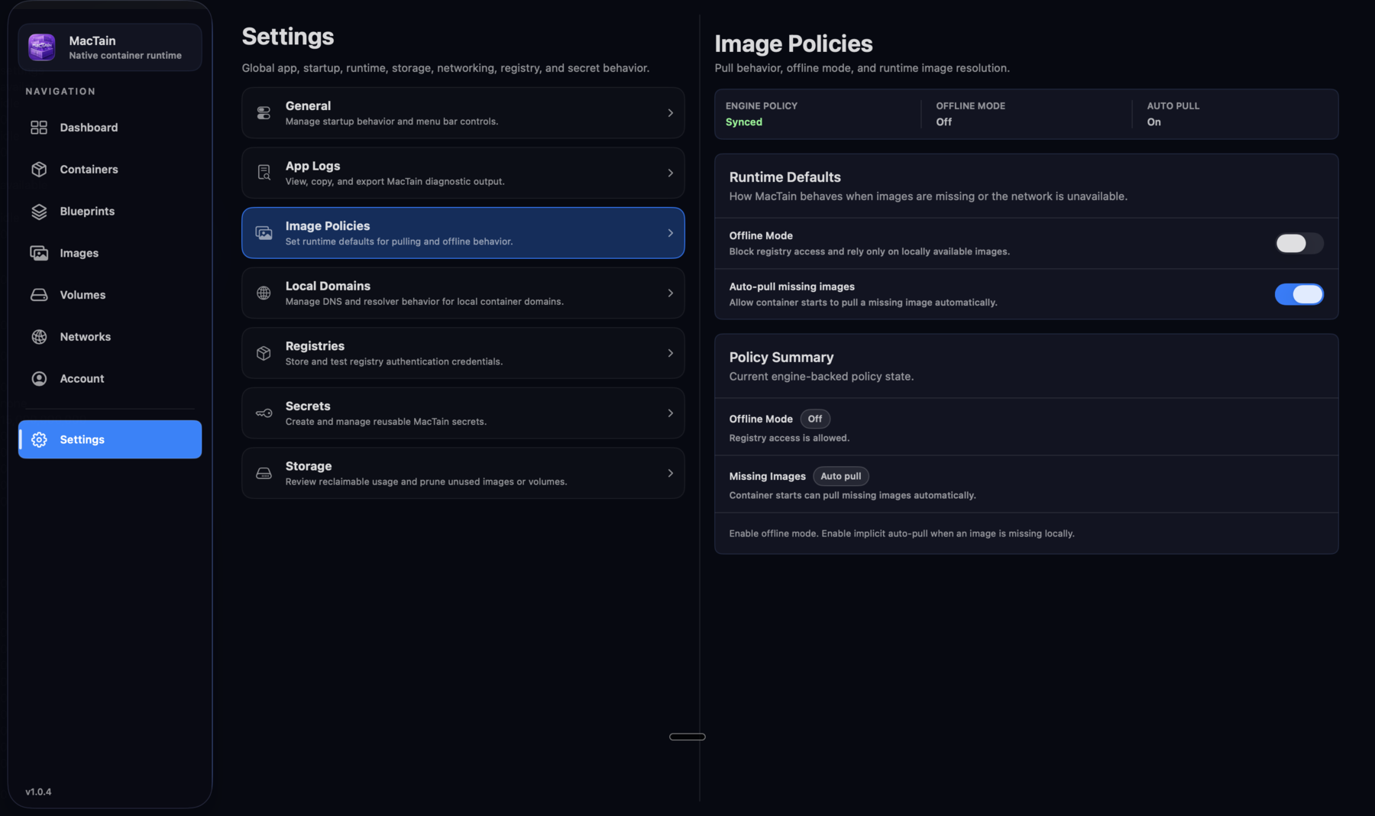Click the OFFLINE MODE header value Off

coord(944,122)
